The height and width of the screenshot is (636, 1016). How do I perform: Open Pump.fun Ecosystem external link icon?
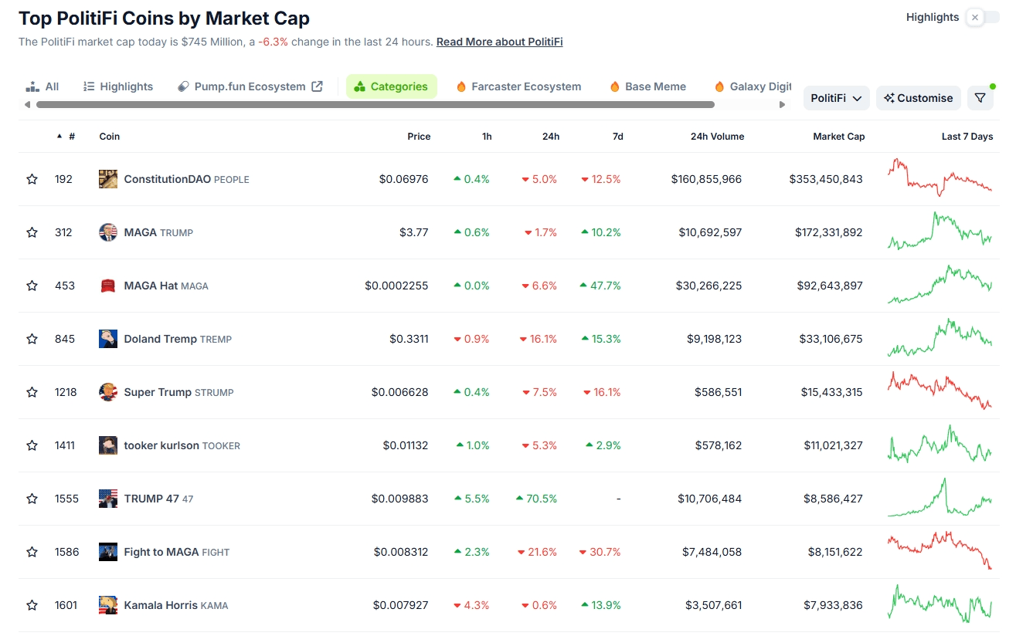tap(317, 86)
